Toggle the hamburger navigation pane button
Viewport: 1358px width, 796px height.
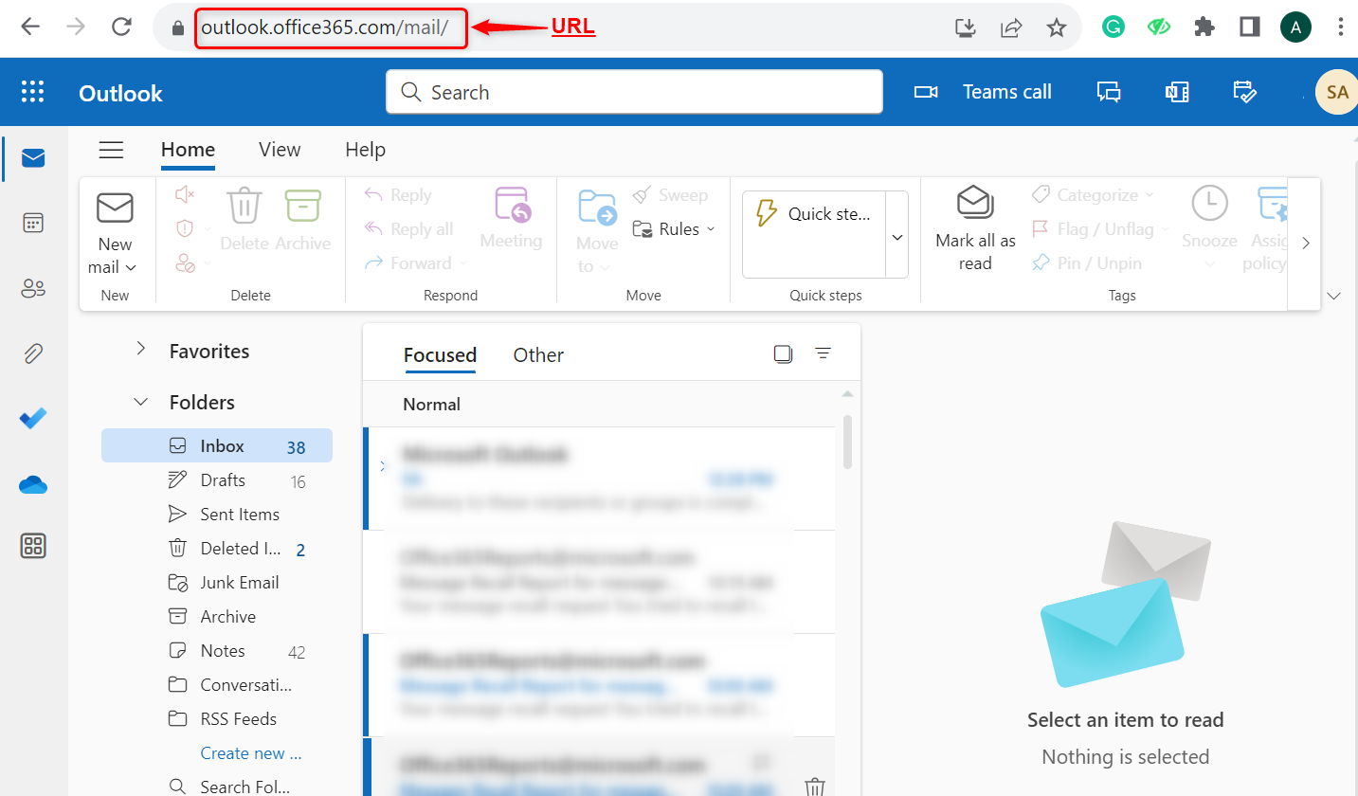[x=112, y=150]
